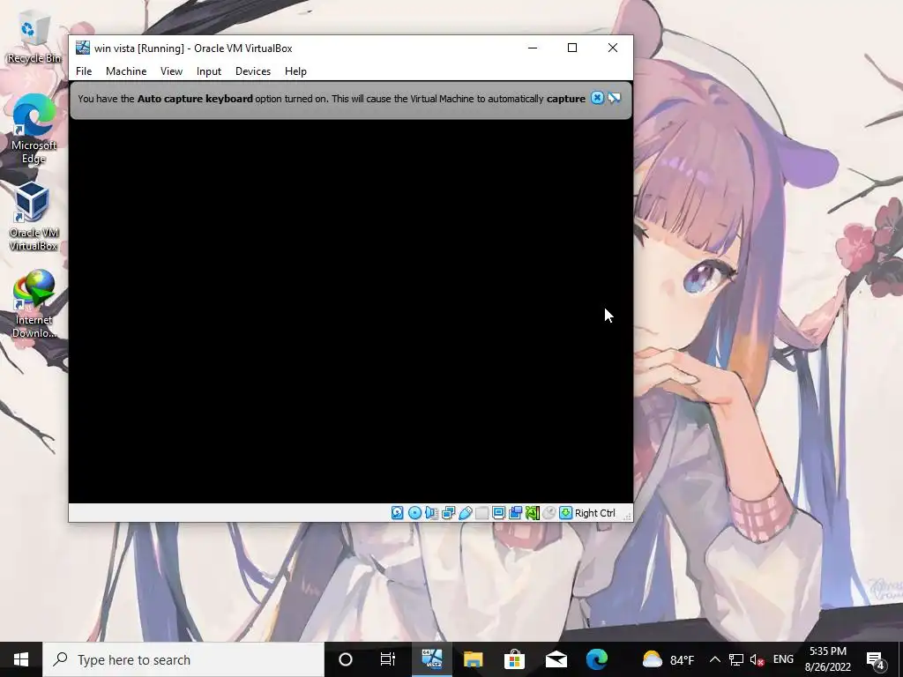Click the network adapter indicator icon

[448, 513]
